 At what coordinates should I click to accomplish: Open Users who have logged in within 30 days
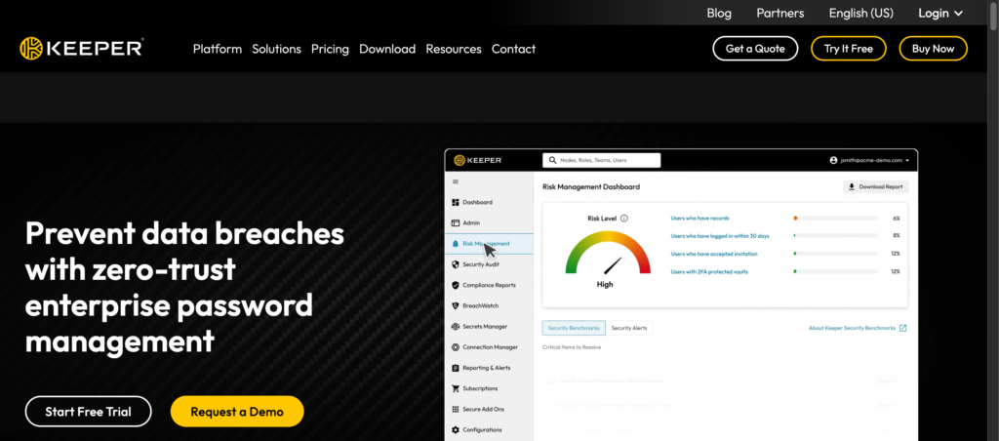coord(720,236)
